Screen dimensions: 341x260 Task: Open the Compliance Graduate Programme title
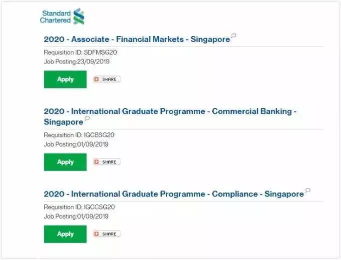174,194
